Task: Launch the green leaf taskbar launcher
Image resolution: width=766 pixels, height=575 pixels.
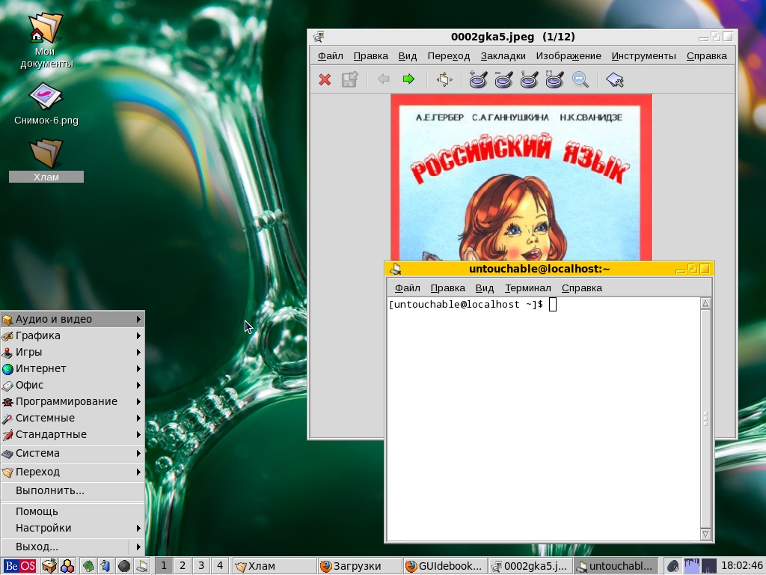Action: (88, 566)
